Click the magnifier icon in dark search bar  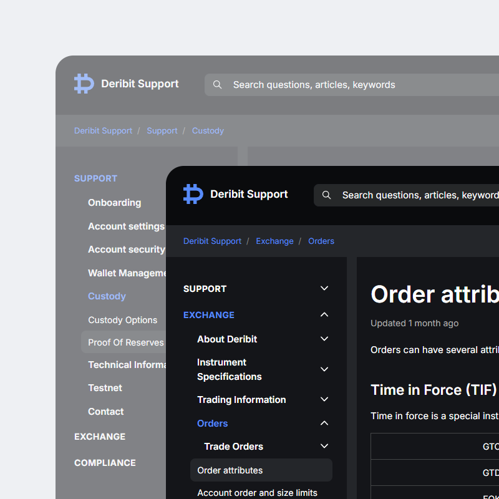click(326, 195)
